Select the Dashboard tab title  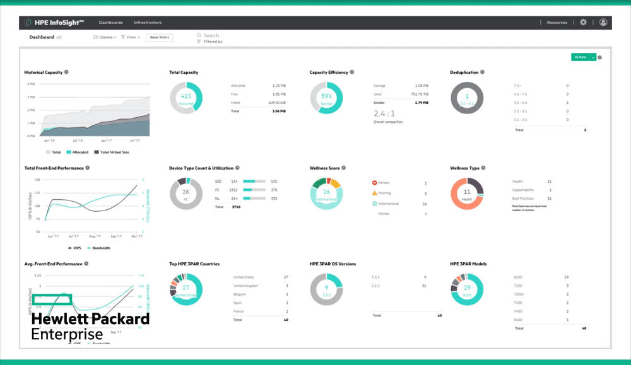pyautogui.click(x=42, y=37)
